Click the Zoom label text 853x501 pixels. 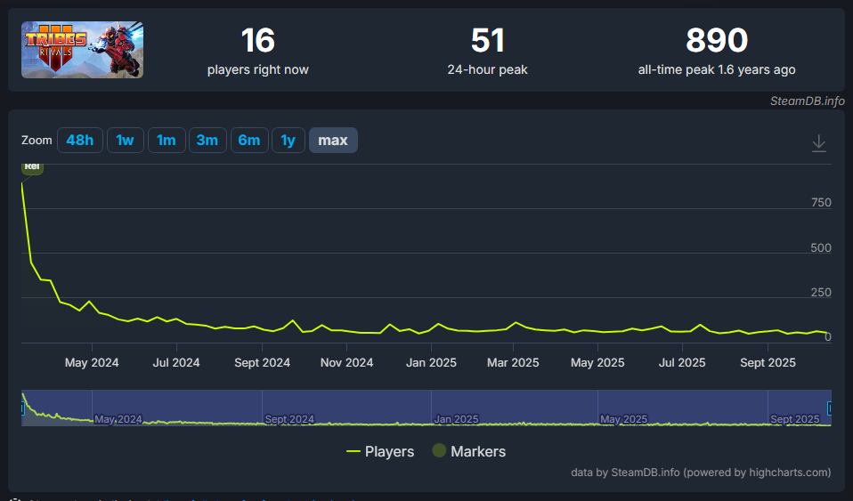point(37,141)
